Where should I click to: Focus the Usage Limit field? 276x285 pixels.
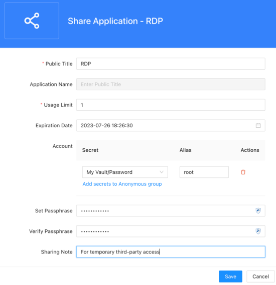[171, 105]
